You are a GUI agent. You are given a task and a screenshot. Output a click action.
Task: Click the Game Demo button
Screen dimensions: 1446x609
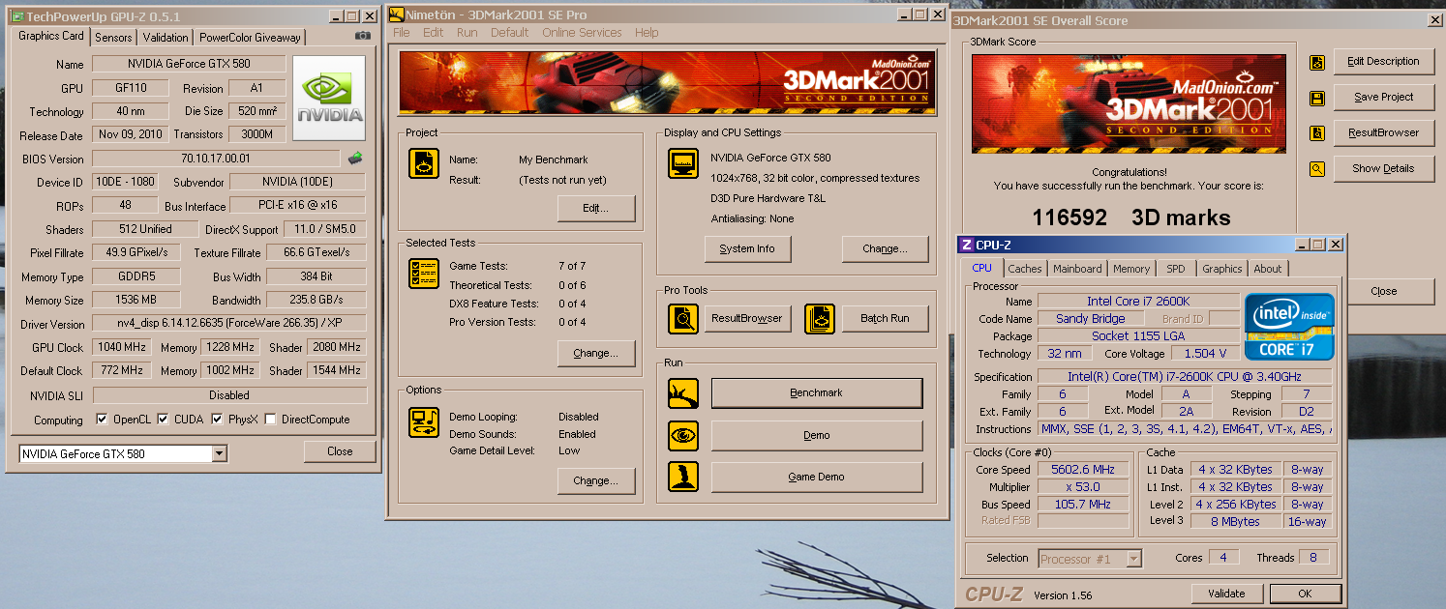817,477
